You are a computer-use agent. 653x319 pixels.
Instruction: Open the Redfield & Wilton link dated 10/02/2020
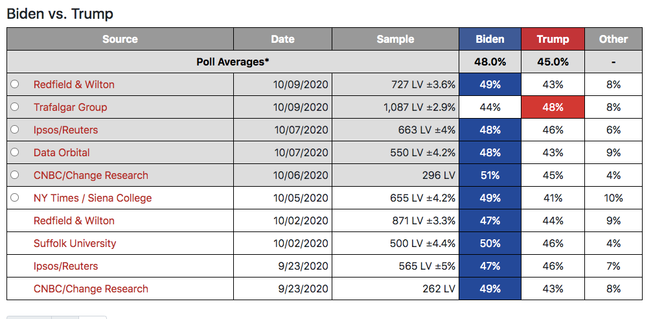point(74,220)
